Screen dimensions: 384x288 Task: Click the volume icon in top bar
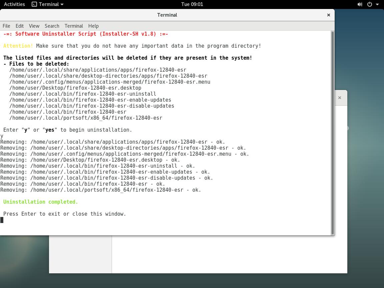360,4
